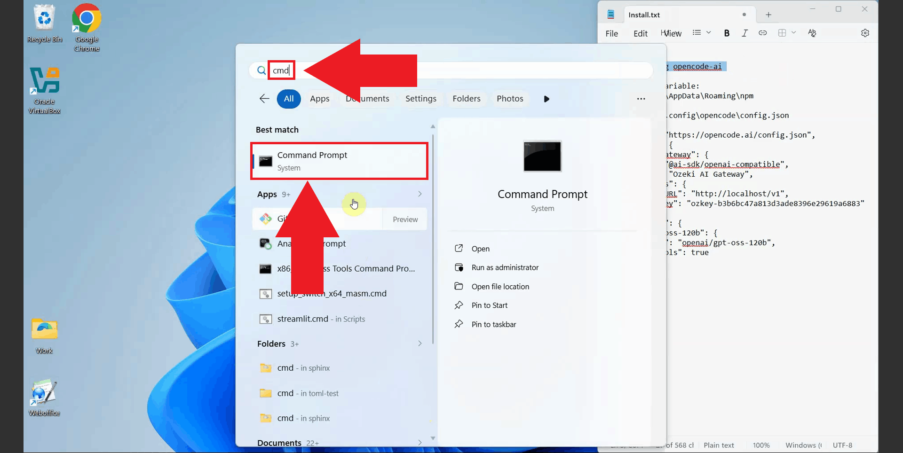903x453 pixels.
Task: Click the insert link icon in Notepad
Action: click(x=762, y=33)
